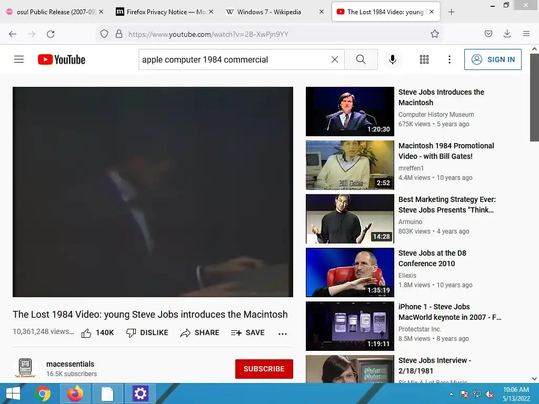The width and height of the screenshot is (539, 404).
Task: Clear the search box with the X
Action: point(334,59)
